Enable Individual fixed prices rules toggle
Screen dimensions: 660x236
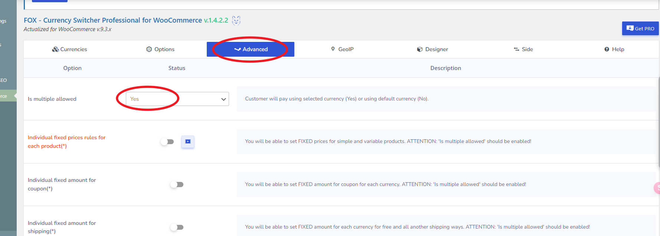click(x=167, y=142)
